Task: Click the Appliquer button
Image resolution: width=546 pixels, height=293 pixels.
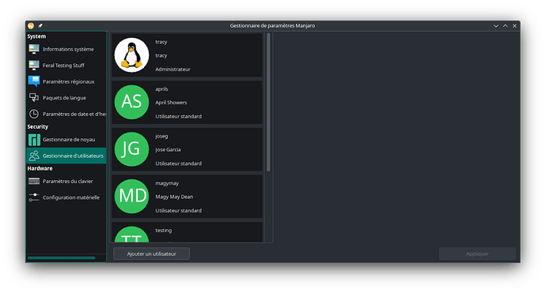Action: (477, 254)
